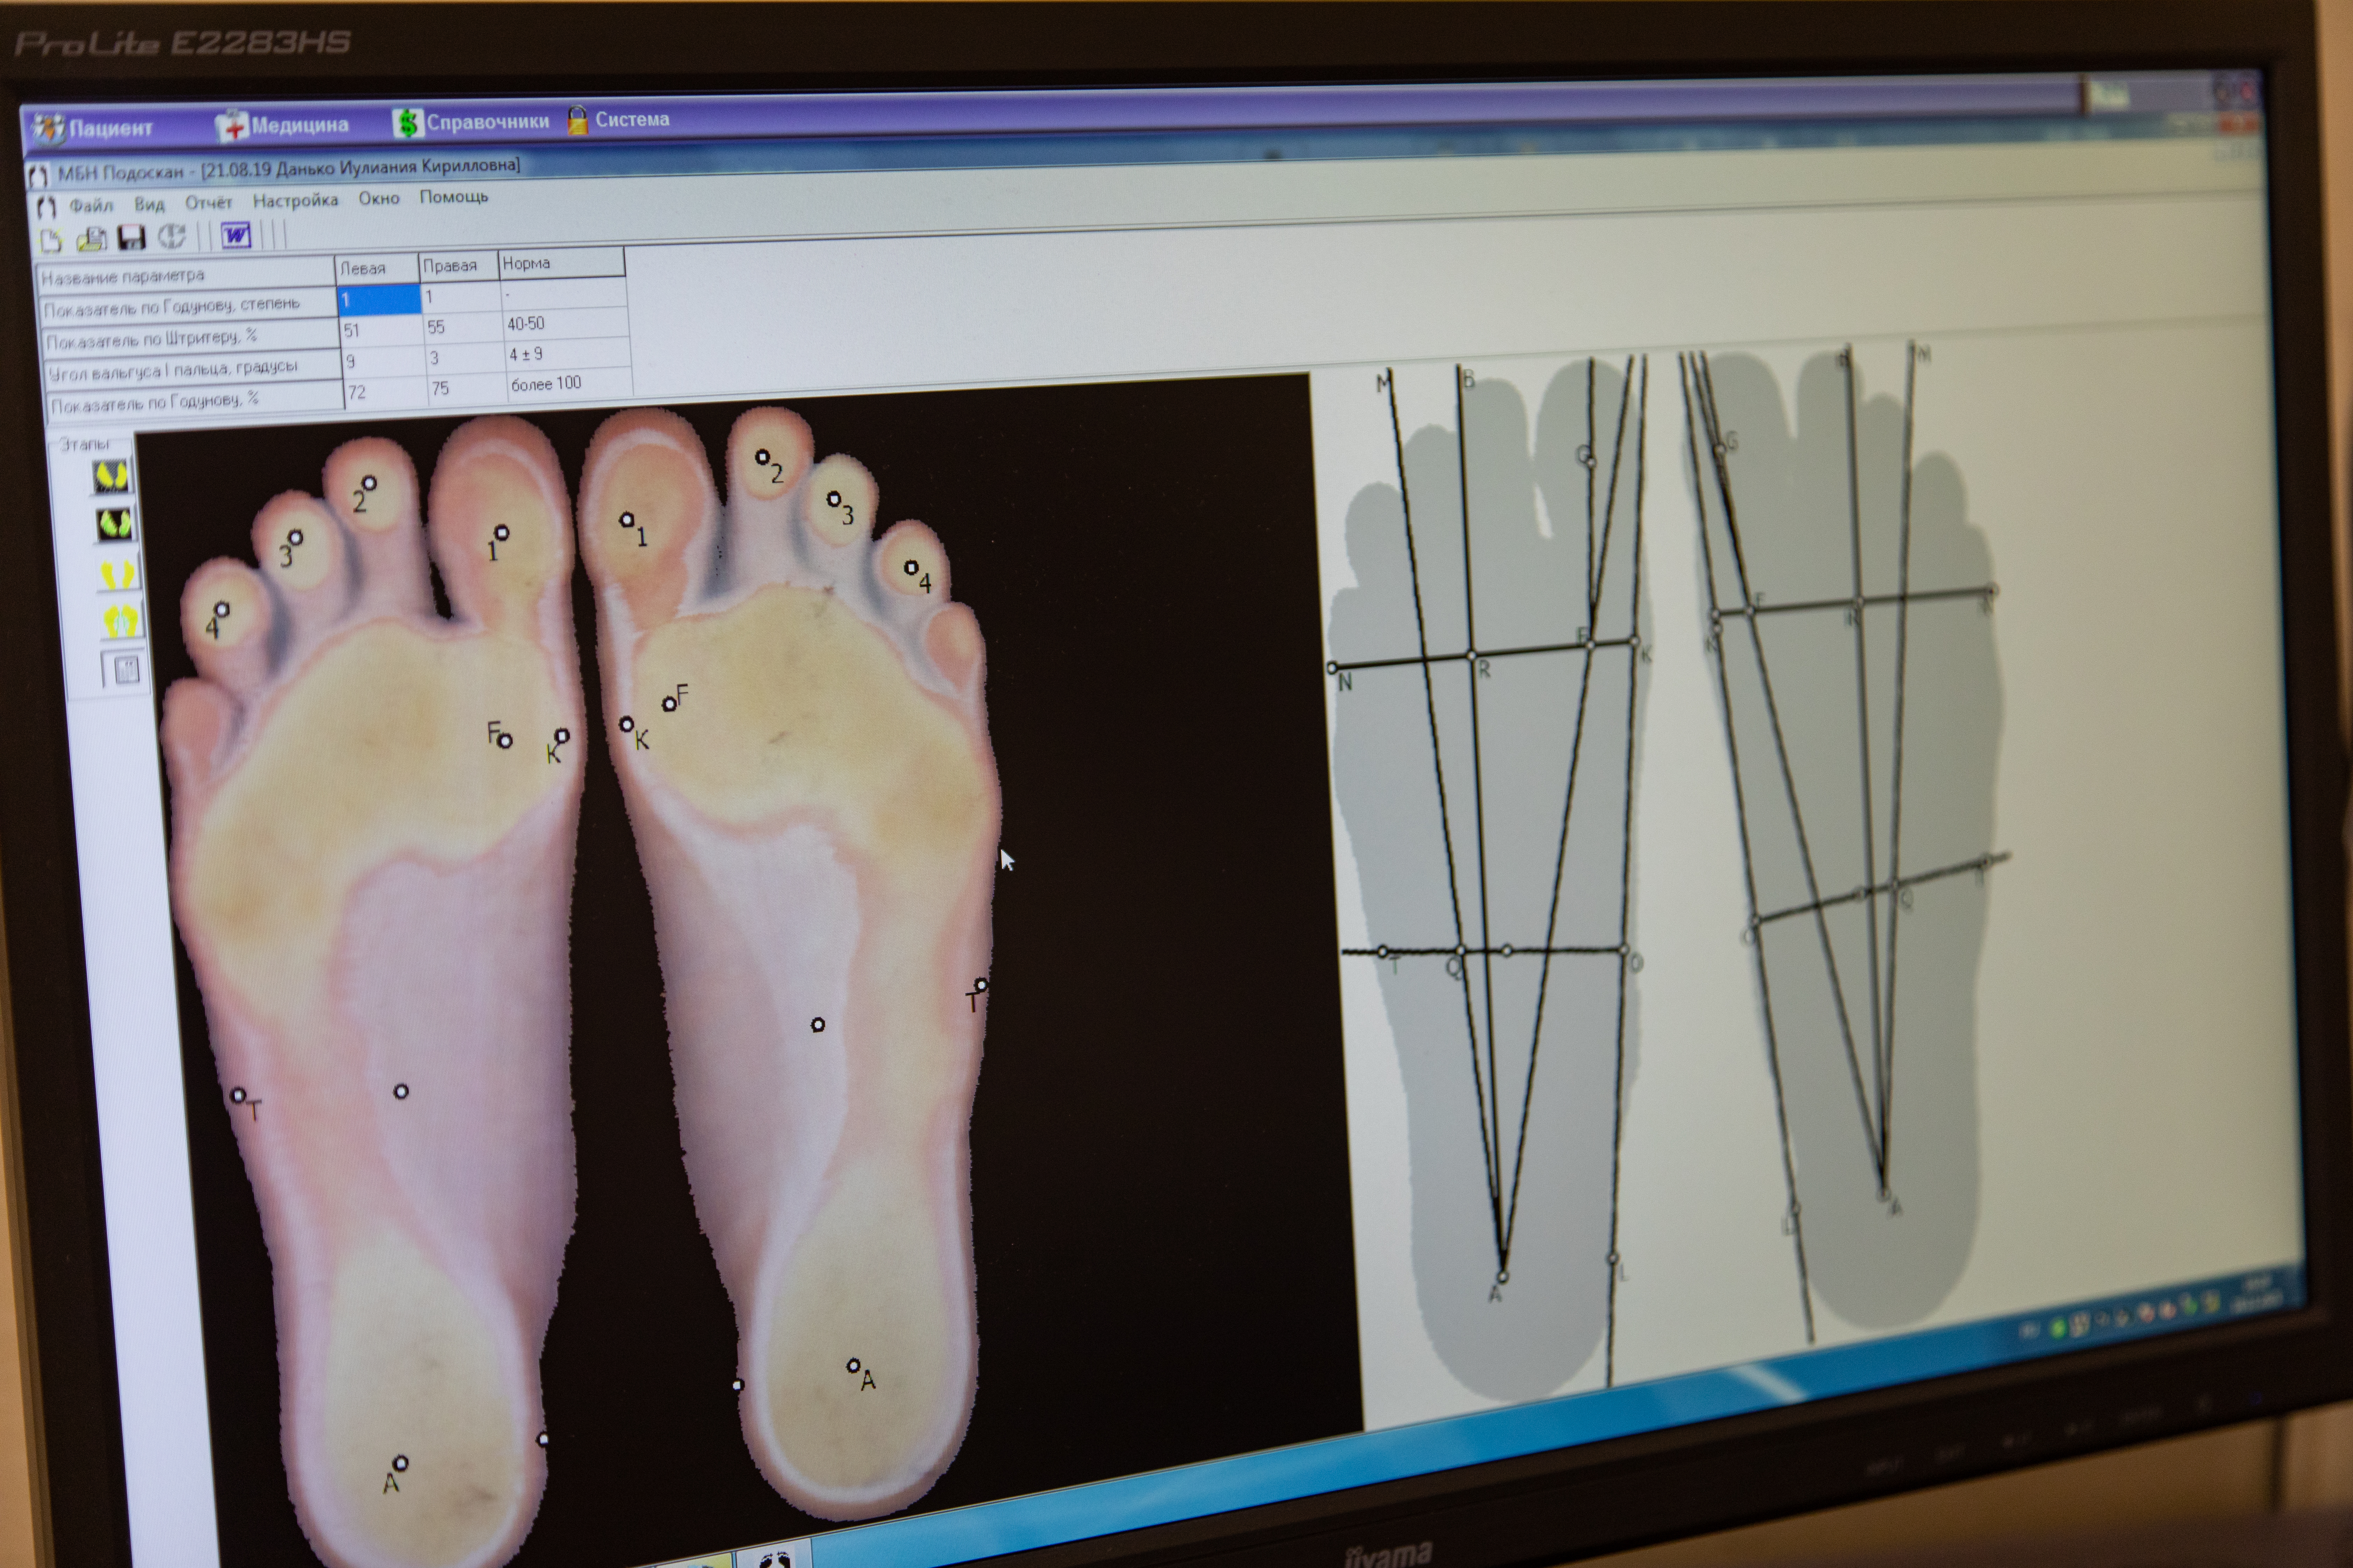Select the first stage icon under Этапы
This screenshot has height=1568, width=2353.
click(x=112, y=476)
